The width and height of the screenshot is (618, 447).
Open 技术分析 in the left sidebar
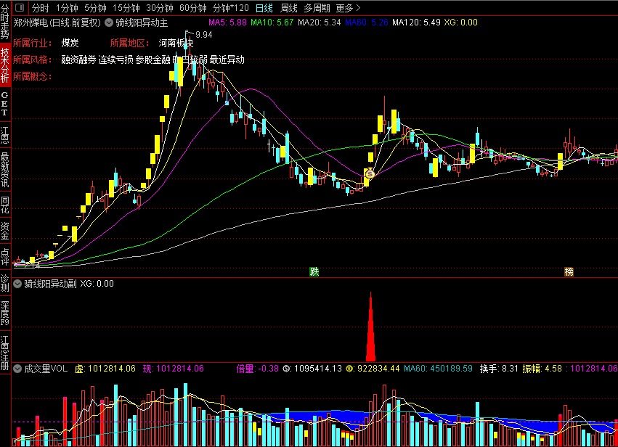click(x=5, y=65)
